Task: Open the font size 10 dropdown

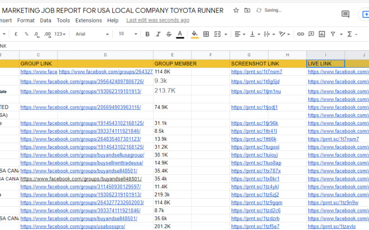Action: click(x=128, y=34)
